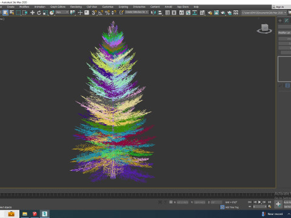Toggle Angle Snap
The image size is (291, 218).
click(x=101, y=13)
